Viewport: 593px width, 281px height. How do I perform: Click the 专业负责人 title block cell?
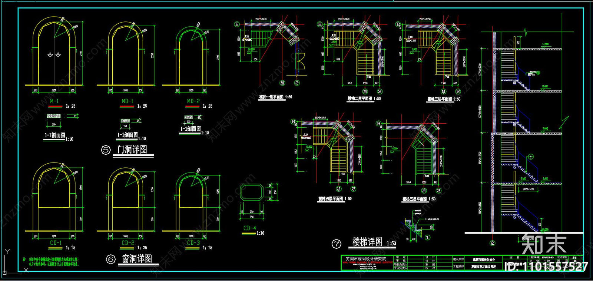[400, 268]
